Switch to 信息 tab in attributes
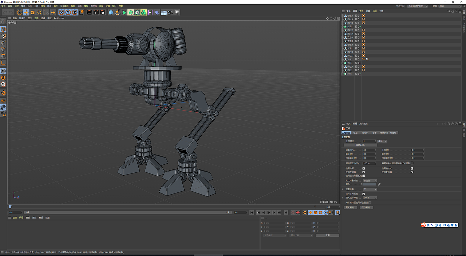 click(355, 133)
